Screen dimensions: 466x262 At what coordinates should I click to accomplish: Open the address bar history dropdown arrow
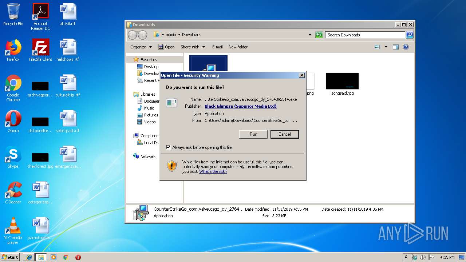pyautogui.click(x=310, y=35)
